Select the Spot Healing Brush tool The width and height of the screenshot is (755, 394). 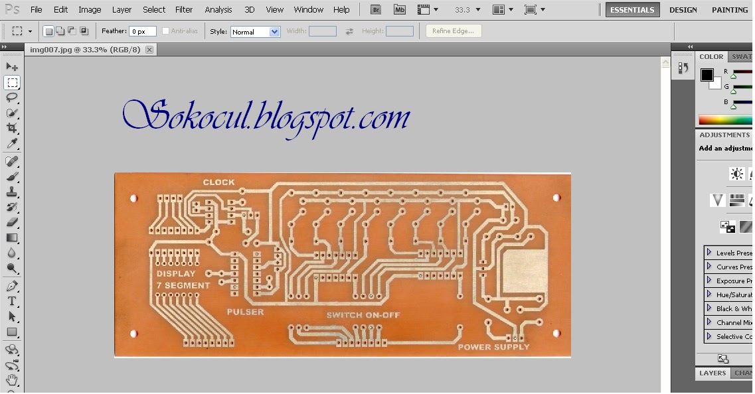(x=12, y=161)
